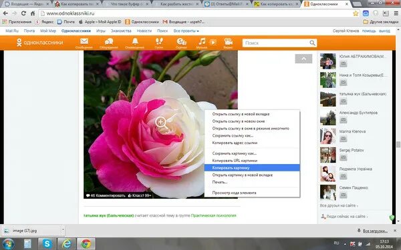Open the Сообщения messages icon
Screen dimensions: 401x250
pos(84,43)
